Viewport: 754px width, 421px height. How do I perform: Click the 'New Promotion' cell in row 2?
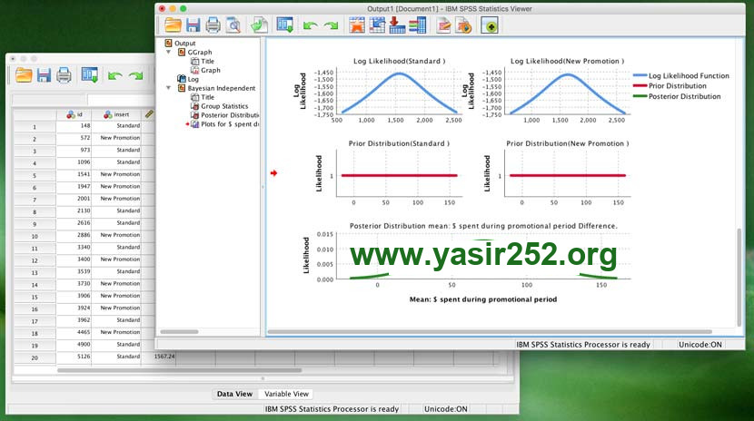116,138
